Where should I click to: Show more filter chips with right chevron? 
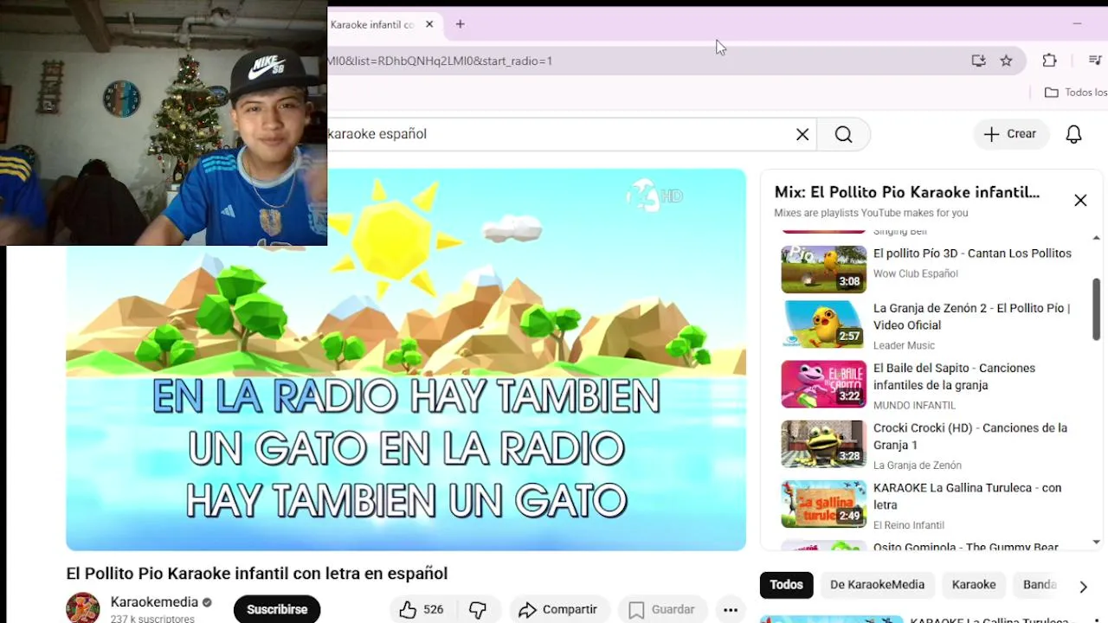point(1083,587)
